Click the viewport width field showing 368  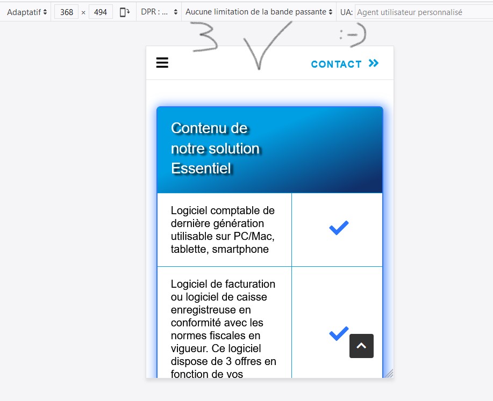pos(67,12)
